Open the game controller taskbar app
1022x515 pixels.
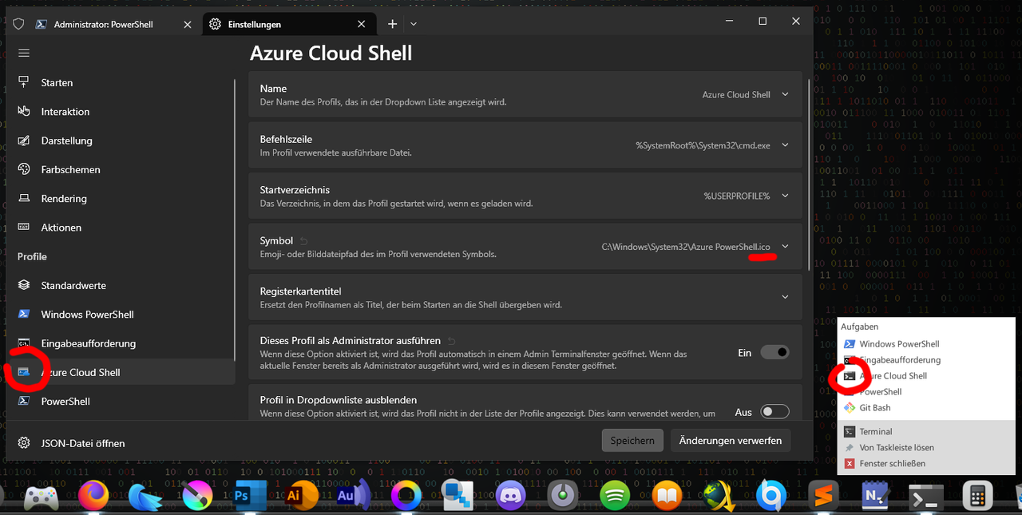[x=41, y=497]
